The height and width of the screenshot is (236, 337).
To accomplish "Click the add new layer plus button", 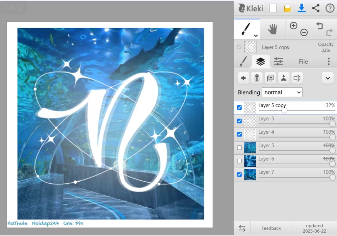I will pyautogui.click(x=244, y=78).
